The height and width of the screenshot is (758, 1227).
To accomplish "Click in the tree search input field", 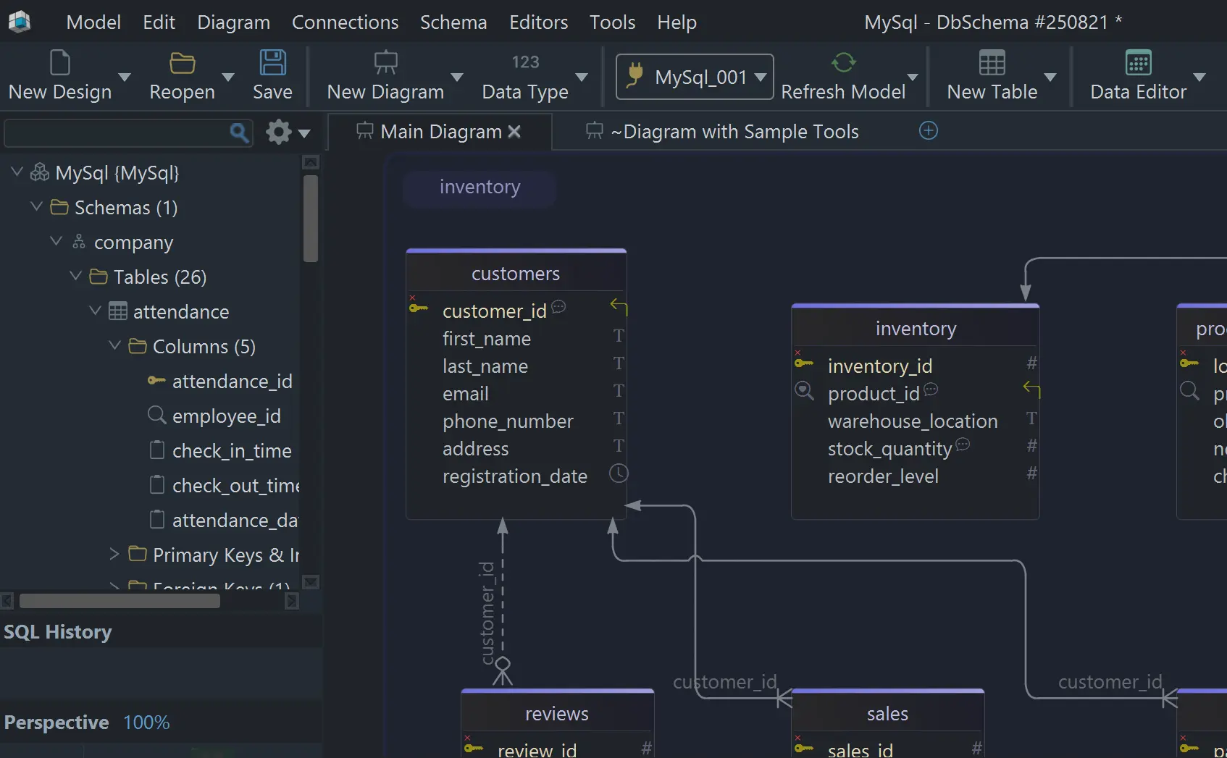I will (116, 133).
